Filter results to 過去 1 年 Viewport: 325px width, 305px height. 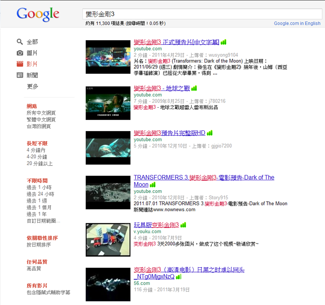point(37,214)
